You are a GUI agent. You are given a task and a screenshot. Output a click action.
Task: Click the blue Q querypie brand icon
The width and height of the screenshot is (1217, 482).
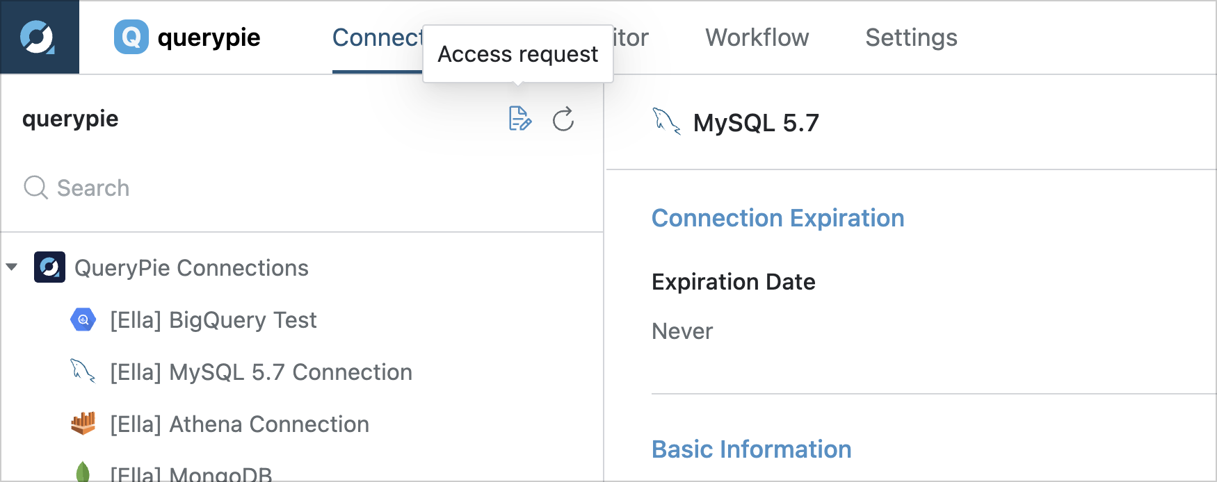click(x=131, y=37)
